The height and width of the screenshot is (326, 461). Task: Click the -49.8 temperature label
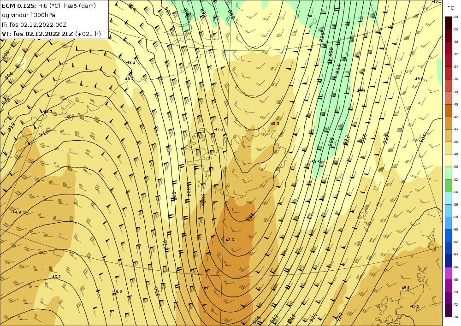pos(419,79)
